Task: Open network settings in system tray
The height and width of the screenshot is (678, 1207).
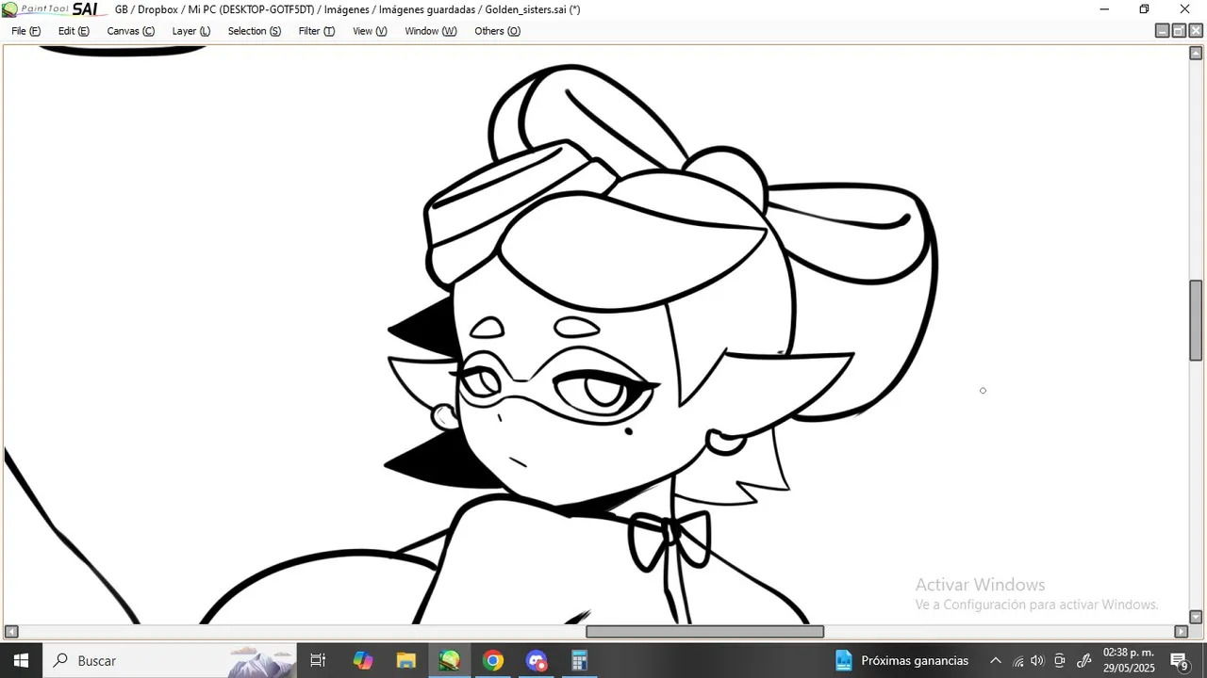Action: pos(1018,661)
